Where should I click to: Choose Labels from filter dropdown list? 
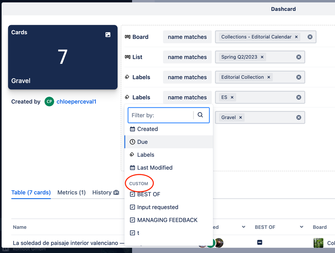(x=169, y=155)
